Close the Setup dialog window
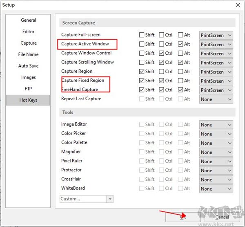 (238, 5)
